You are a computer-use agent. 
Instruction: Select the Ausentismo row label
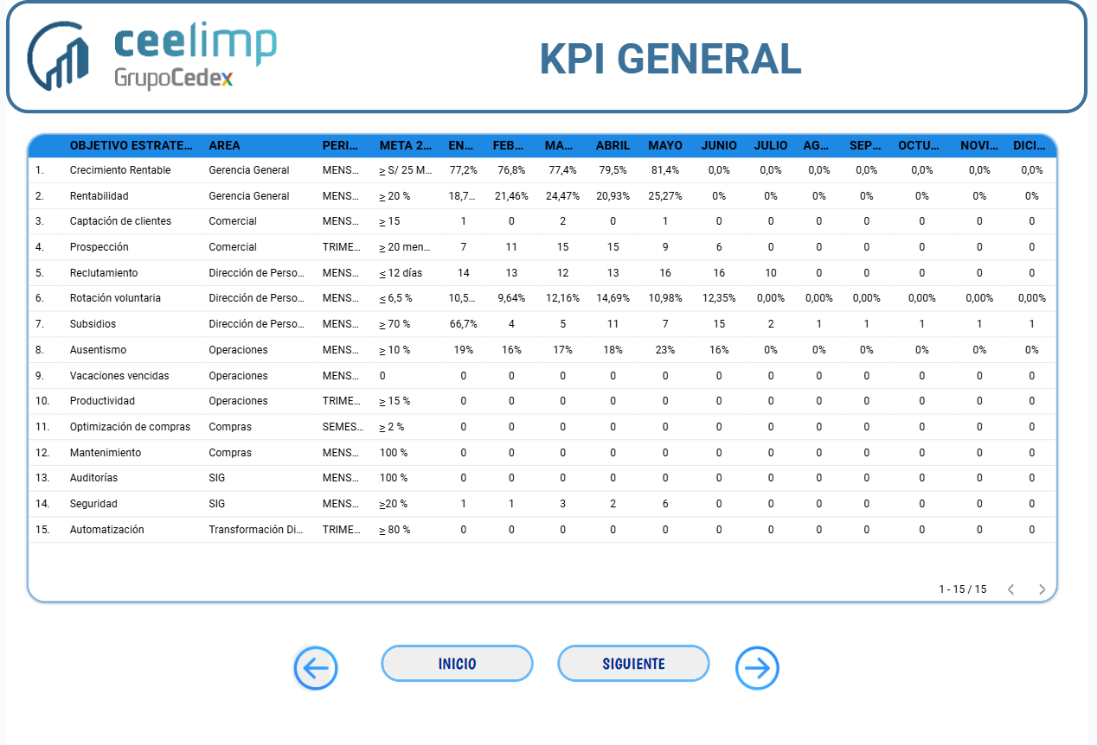[98, 350]
